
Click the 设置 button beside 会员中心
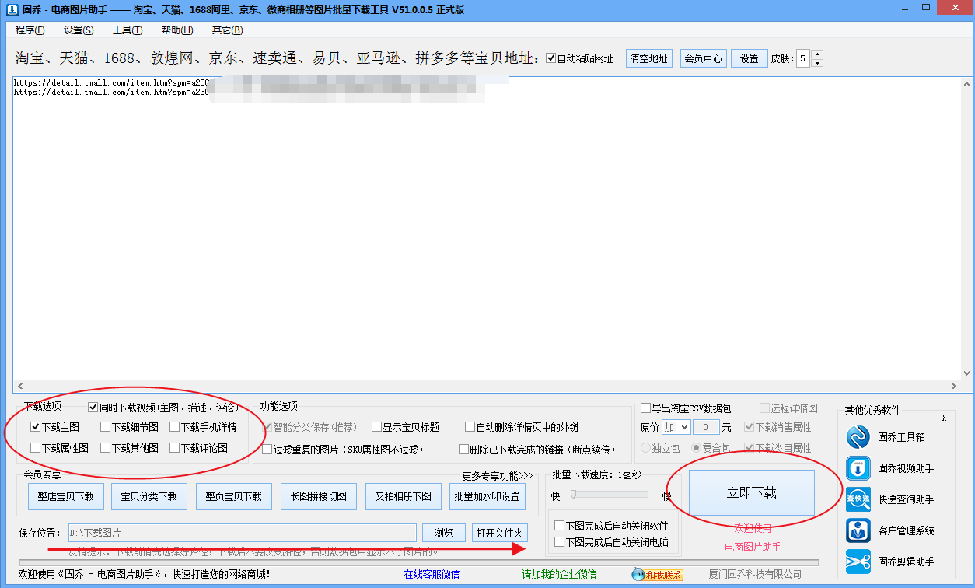(x=750, y=58)
